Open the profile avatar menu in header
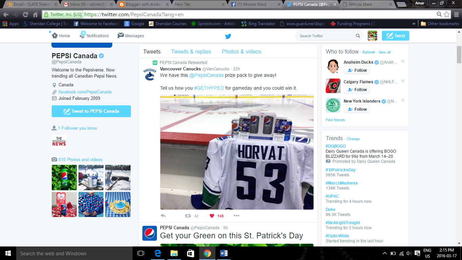This screenshot has width=462, height=260. tap(372, 36)
